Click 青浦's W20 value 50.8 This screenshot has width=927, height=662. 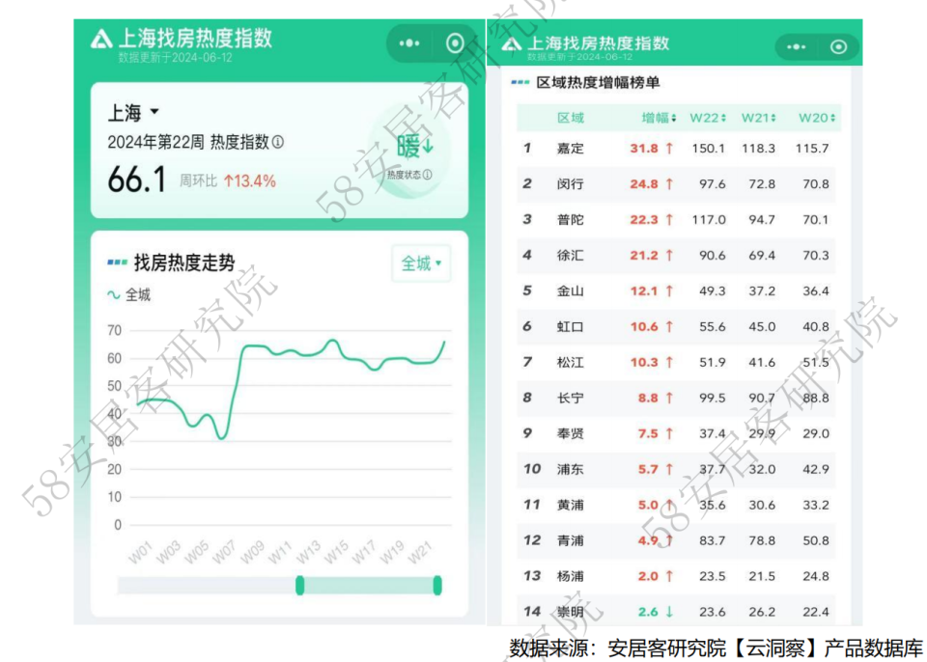point(816,540)
